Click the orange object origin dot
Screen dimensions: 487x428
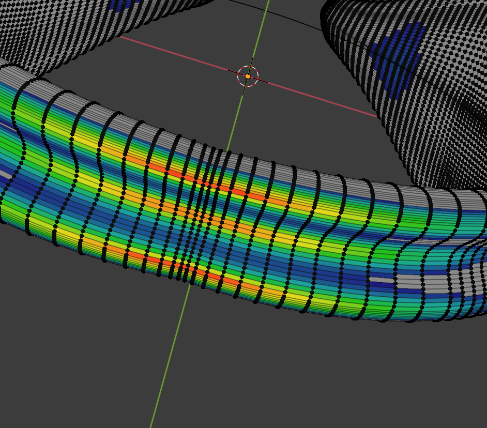click(x=248, y=76)
